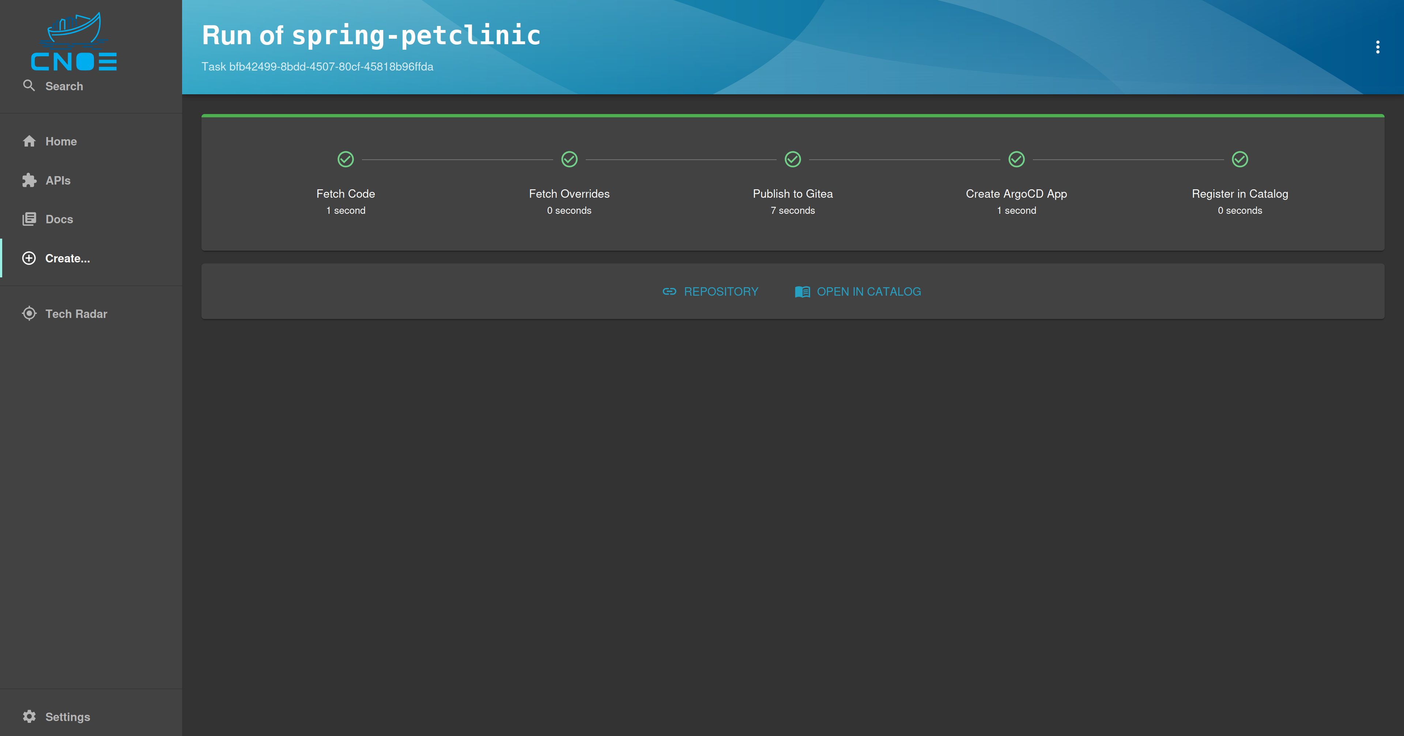Click 0 seconds under Fetch Overrides
Viewport: 1404px width, 736px height.
pos(569,210)
